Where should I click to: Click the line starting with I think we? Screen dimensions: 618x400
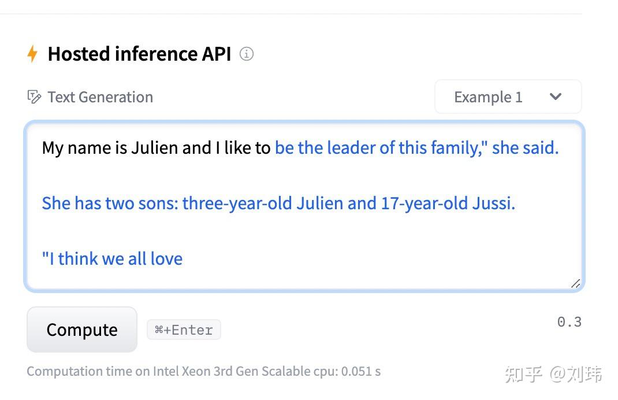[111, 258]
